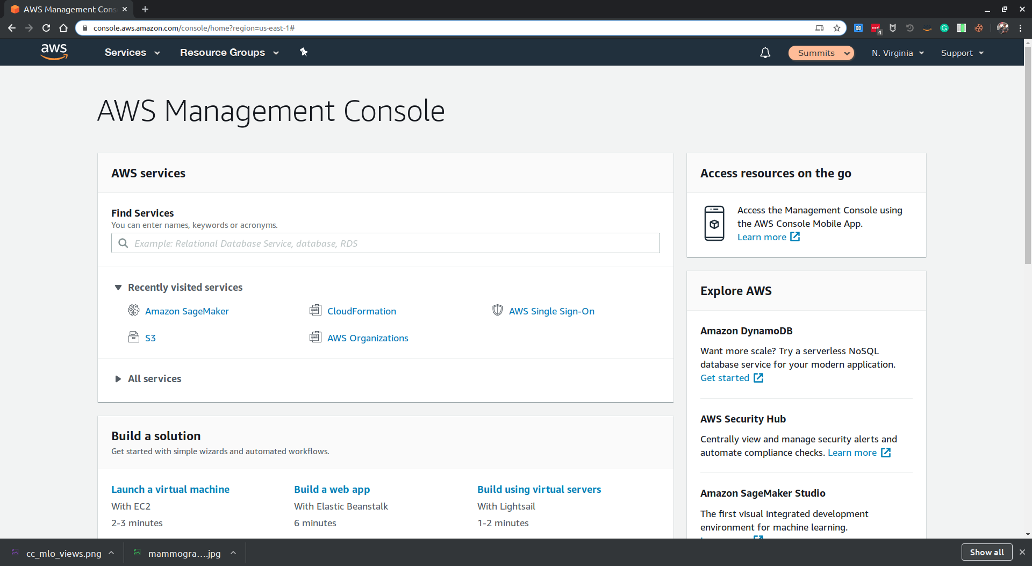Click Show all downloads button
Screen dimensions: 1032x566
(x=987, y=552)
